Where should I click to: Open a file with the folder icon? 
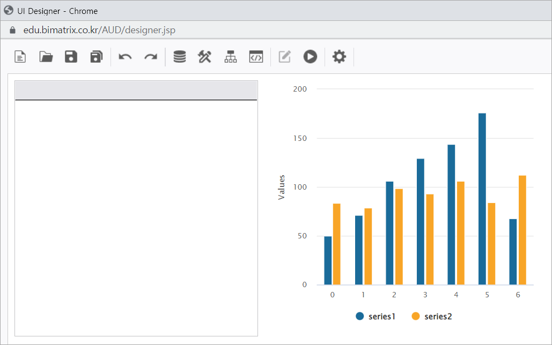tap(46, 57)
